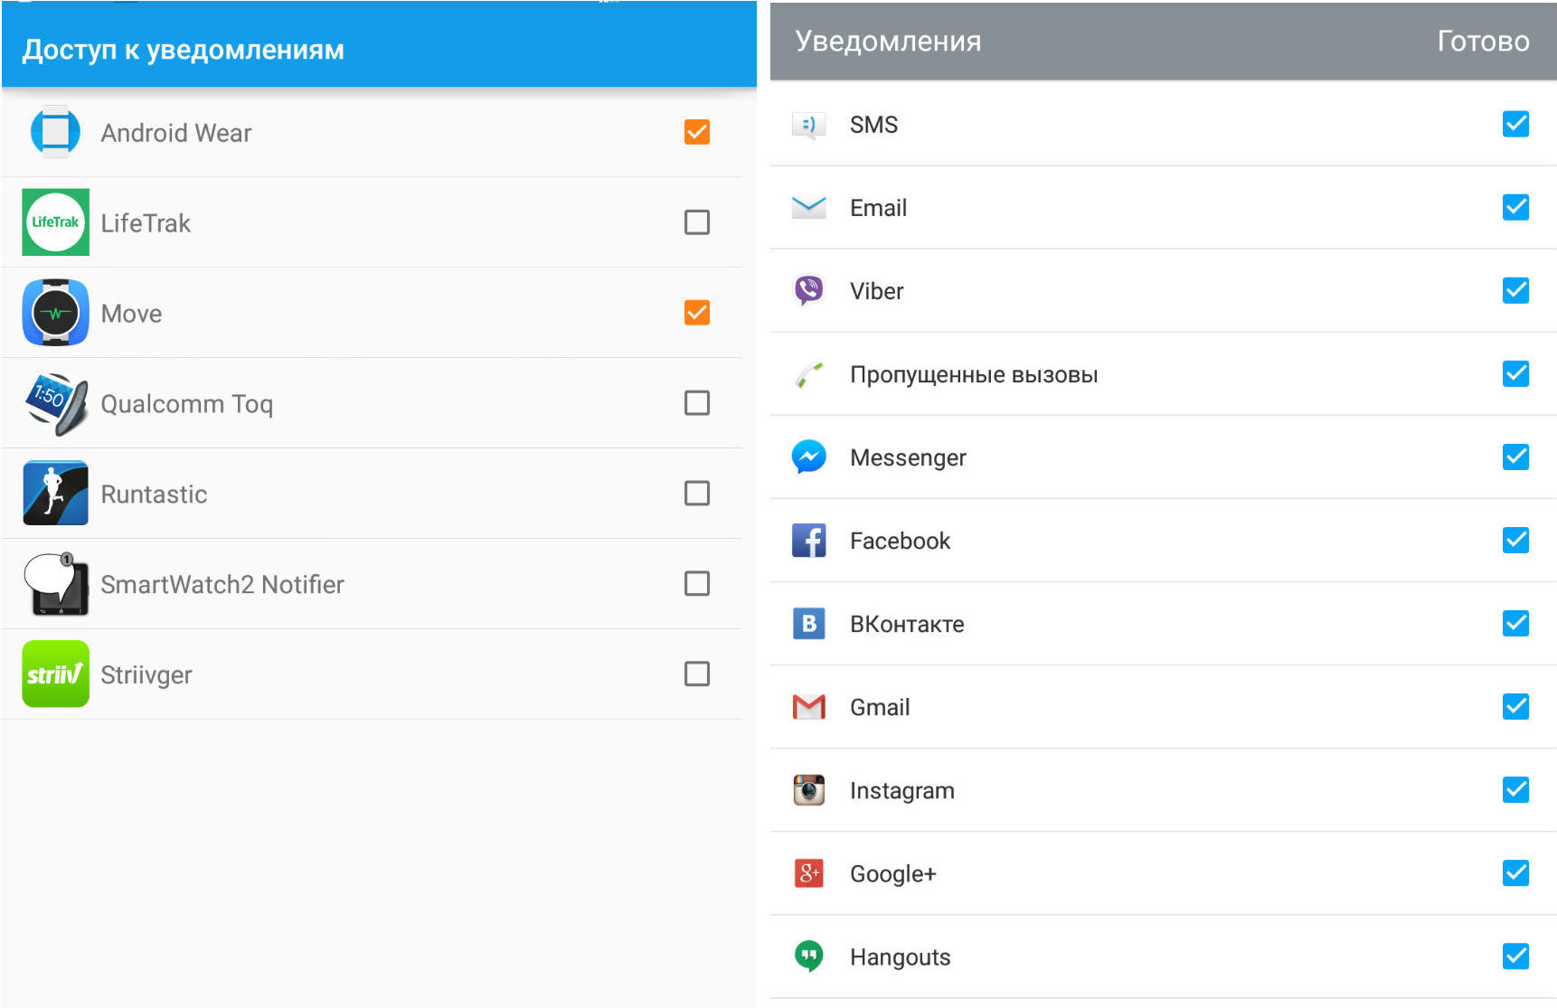Disable Hangouts notifications checkbox
The height and width of the screenshot is (1008, 1557).
(x=1515, y=956)
